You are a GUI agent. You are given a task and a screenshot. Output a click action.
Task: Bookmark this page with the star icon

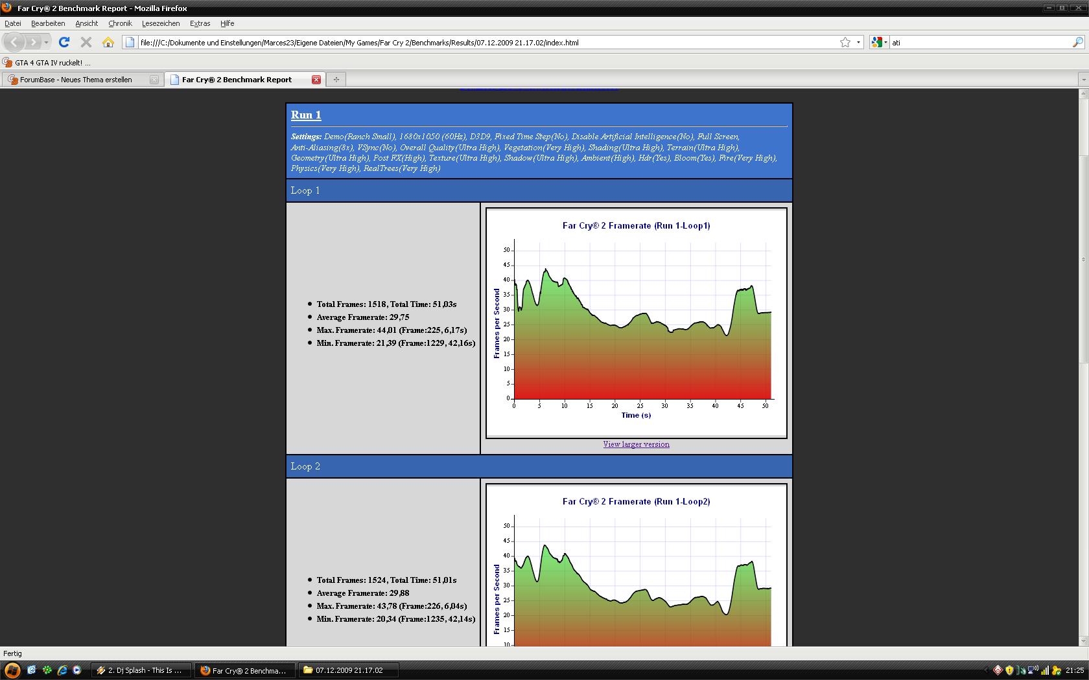pyautogui.click(x=845, y=42)
